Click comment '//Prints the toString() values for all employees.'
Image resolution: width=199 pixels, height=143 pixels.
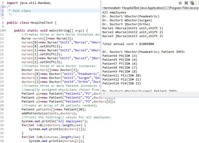pyautogui.click(x=66, y=117)
